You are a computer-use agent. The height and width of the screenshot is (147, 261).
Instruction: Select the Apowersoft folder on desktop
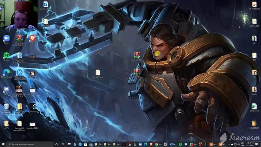pyautogui.click(x=20, y=125)
